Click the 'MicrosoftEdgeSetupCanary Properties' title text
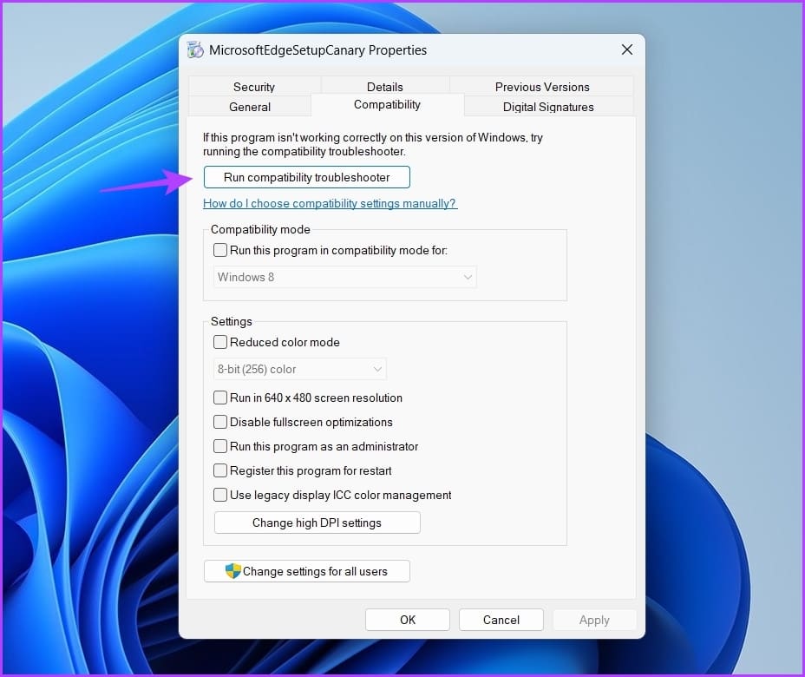 click(317, 49)
